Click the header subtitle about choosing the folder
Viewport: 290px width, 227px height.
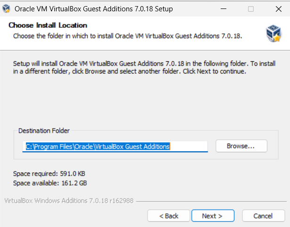click(x=127, y=36)
